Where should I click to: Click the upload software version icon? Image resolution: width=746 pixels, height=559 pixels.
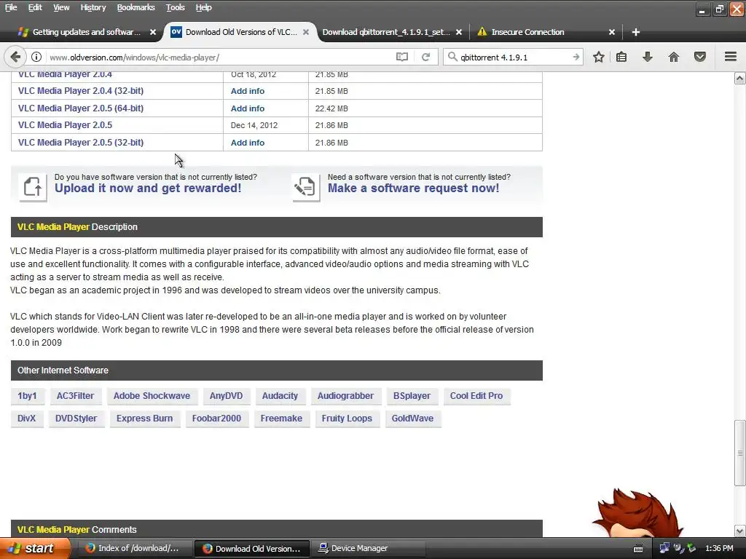[33, 187]
